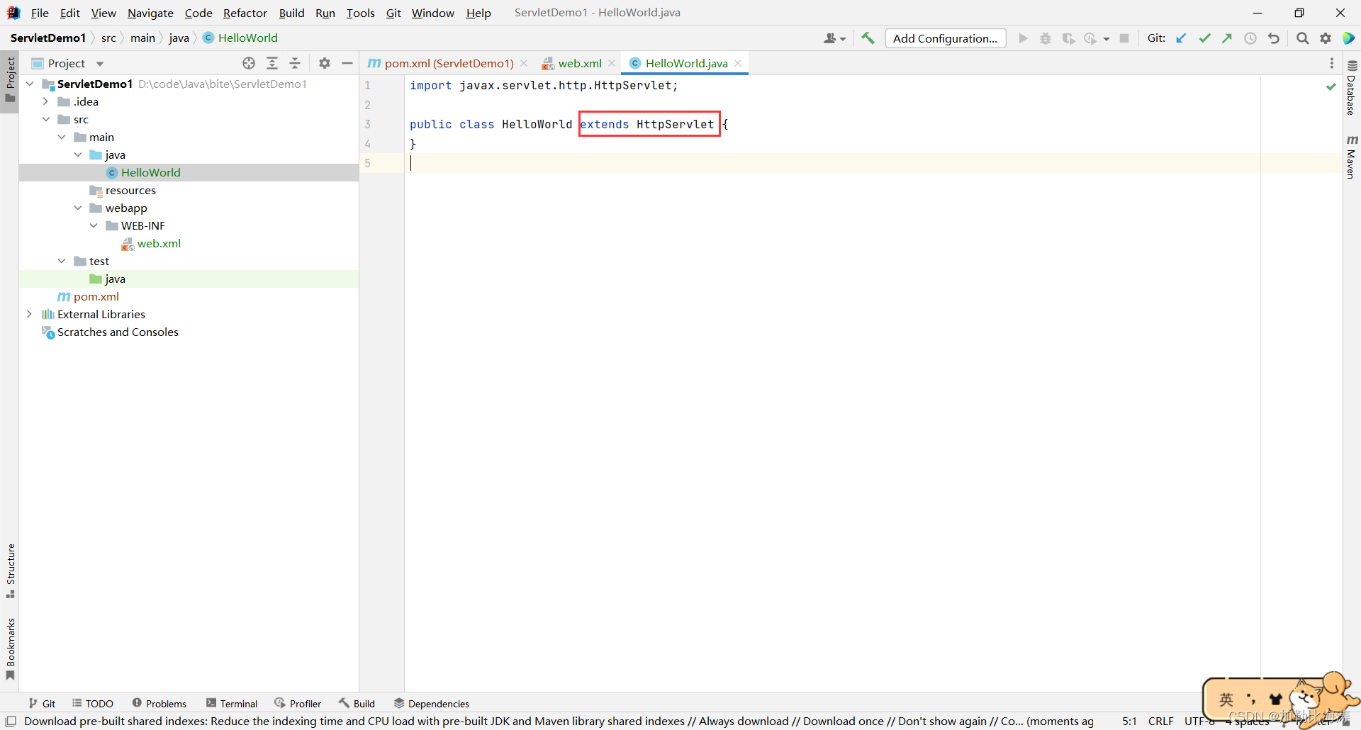Image resolution: width=1361 pixels, height=730 pixels.
Task: Open the Maven tool window
Action: click(1352, 157)
